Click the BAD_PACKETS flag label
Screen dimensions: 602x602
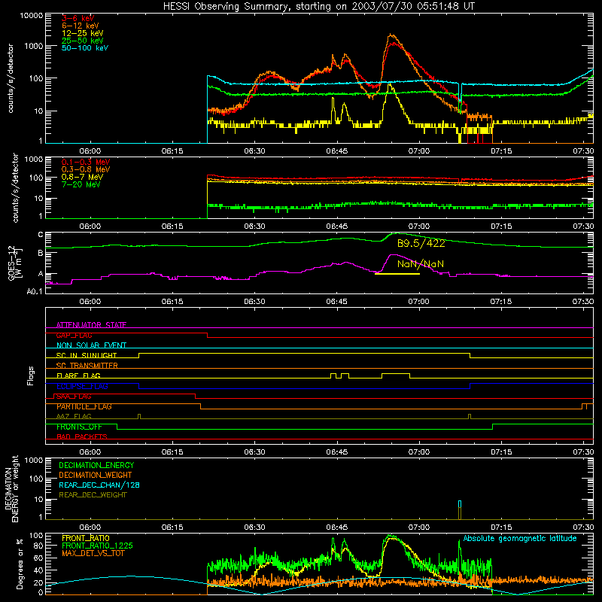pos(82,437)
